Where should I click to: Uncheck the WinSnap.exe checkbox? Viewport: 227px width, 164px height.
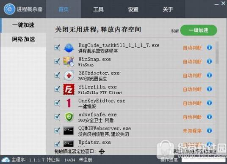(x=57, y=61)
